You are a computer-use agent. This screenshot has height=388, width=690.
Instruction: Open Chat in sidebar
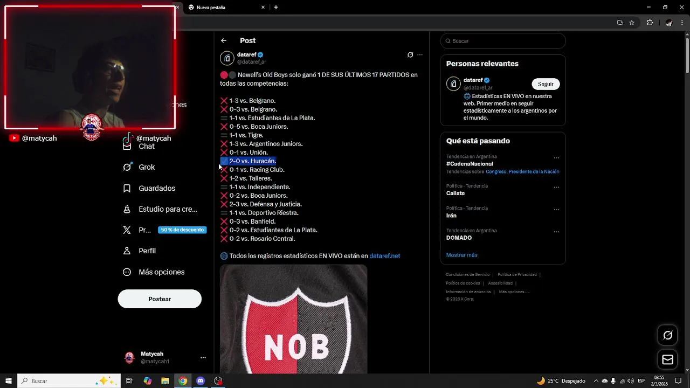coord(139,146)
